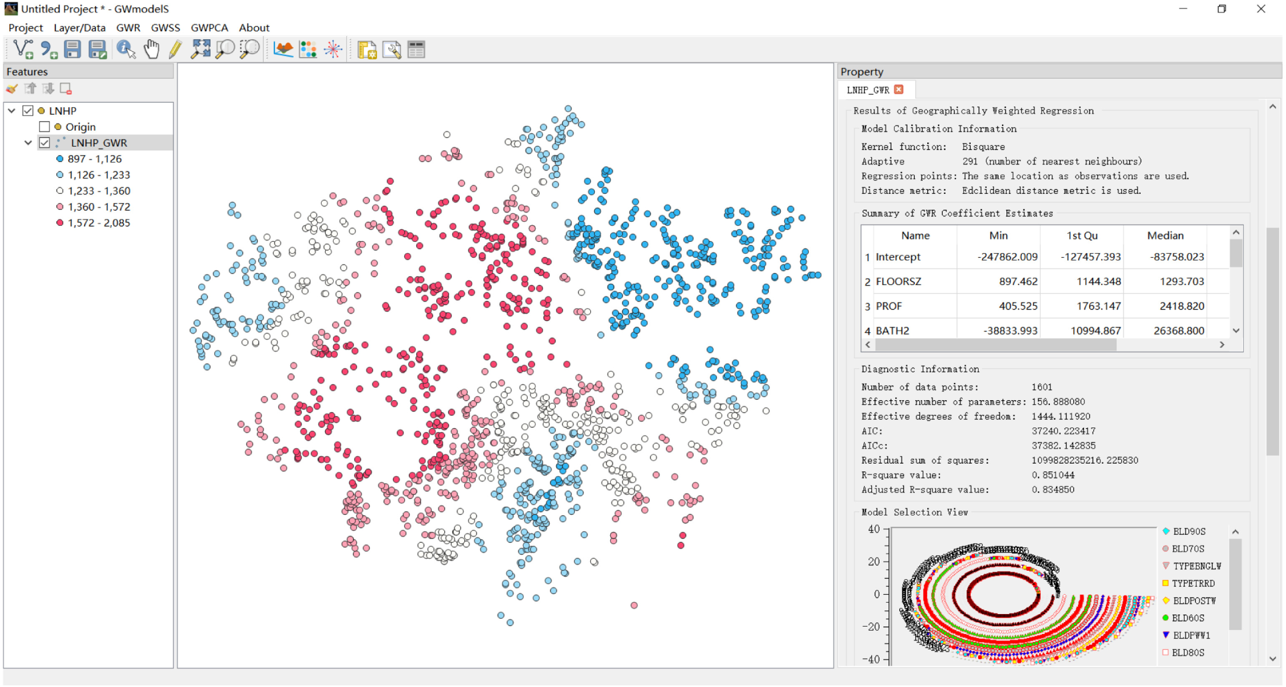The width and height of the screenshot is (1286, 687).
Task: Enable the Origin layer checkbox
Action: (x=45, y=127)
